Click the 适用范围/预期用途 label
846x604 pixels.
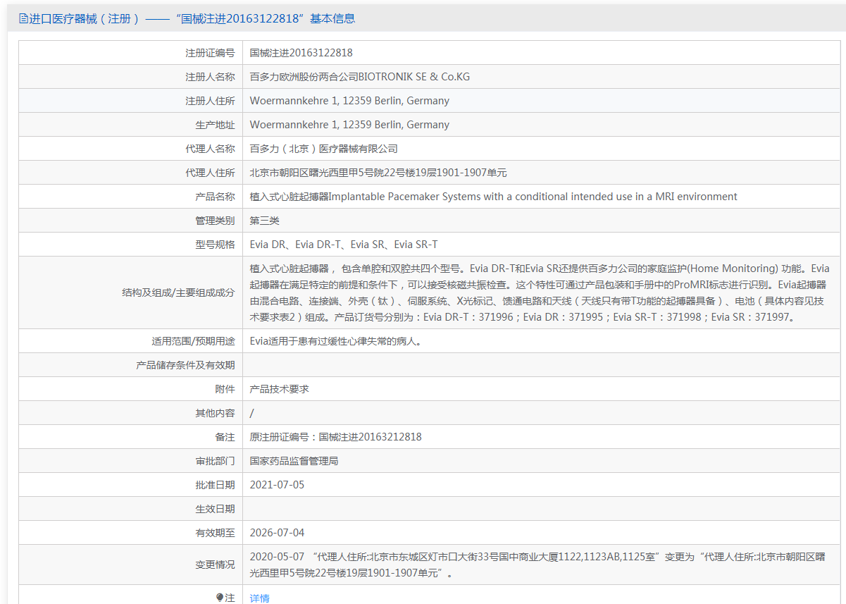coord(193,341)
